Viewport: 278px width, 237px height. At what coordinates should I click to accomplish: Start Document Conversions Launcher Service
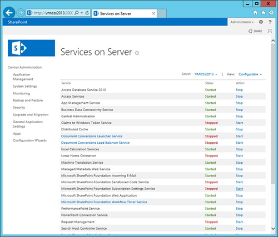239,136
